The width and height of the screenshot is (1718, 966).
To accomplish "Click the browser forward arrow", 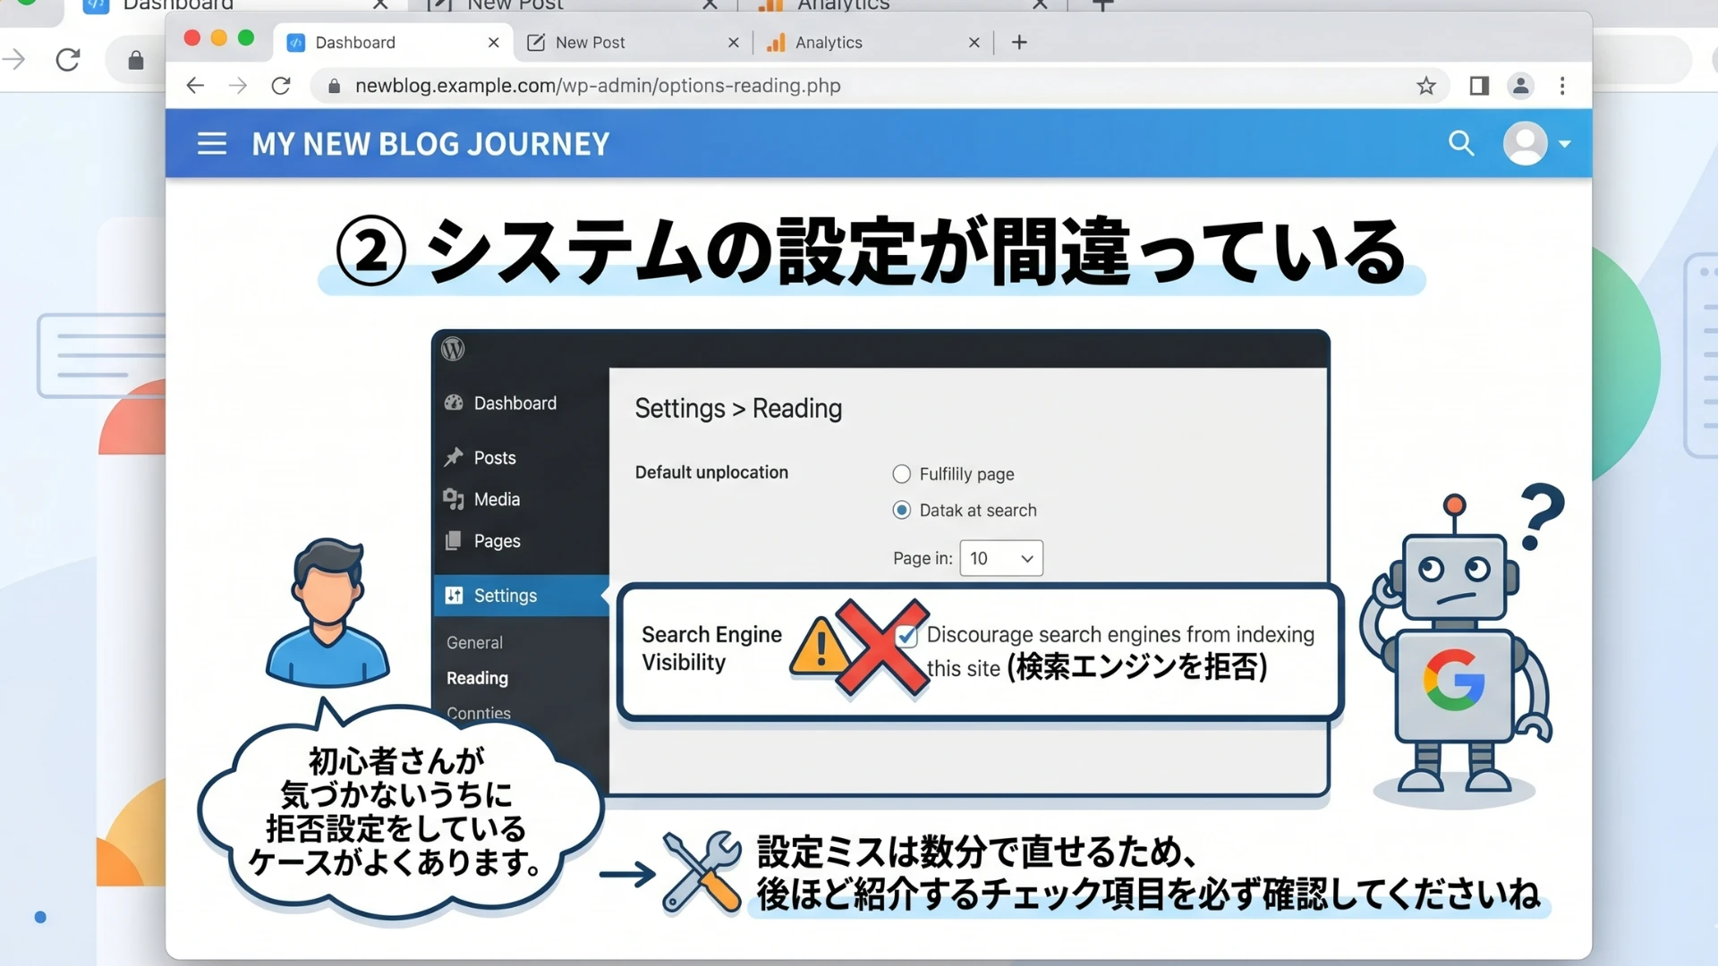I will point(238,86).
